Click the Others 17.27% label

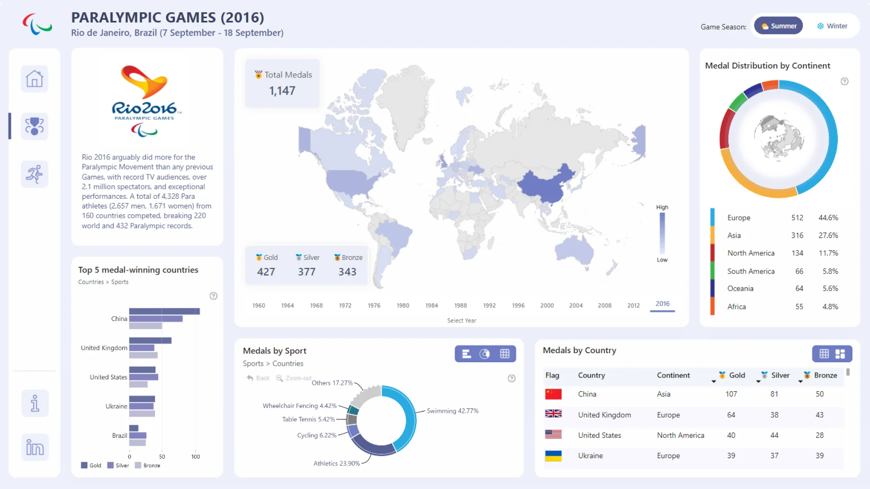(x=332, y=383)
